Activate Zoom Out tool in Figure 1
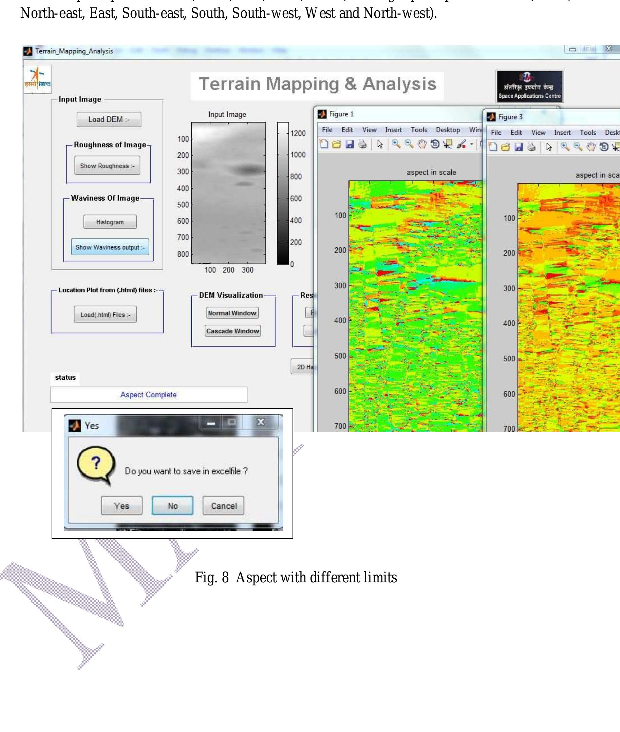Image resolution: width=620 pixels, height=732 pixels. [409, 144]
